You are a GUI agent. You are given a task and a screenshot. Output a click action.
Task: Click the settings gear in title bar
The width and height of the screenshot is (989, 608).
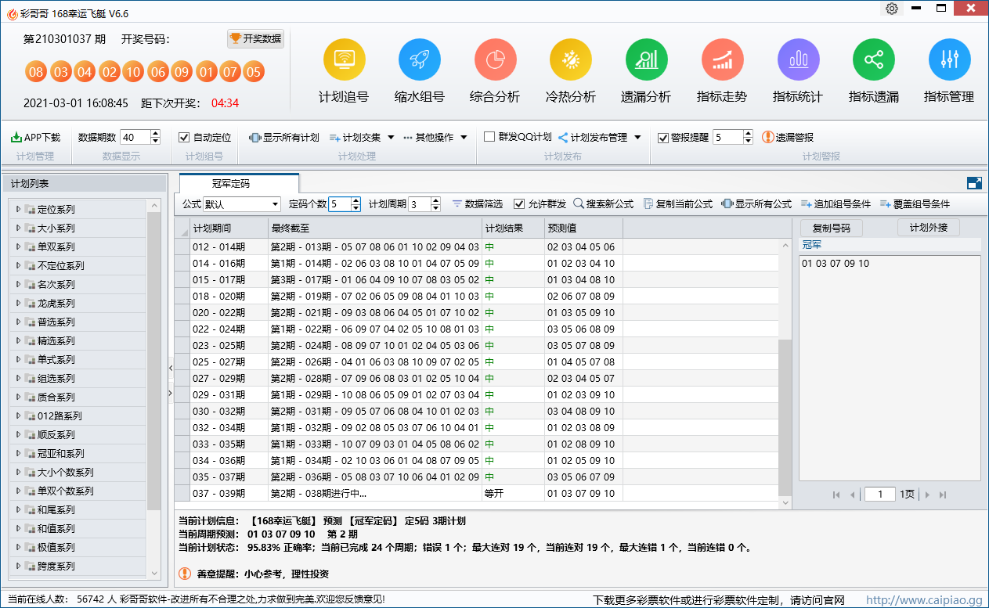tap(892, 9)
